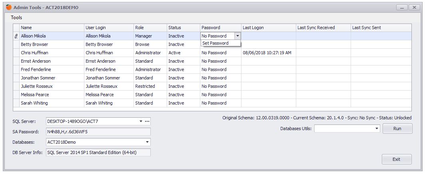Click Sarah Whiting's No Password cell
Viewport: 425px width, 174px height.
click(x=221, y=103)
